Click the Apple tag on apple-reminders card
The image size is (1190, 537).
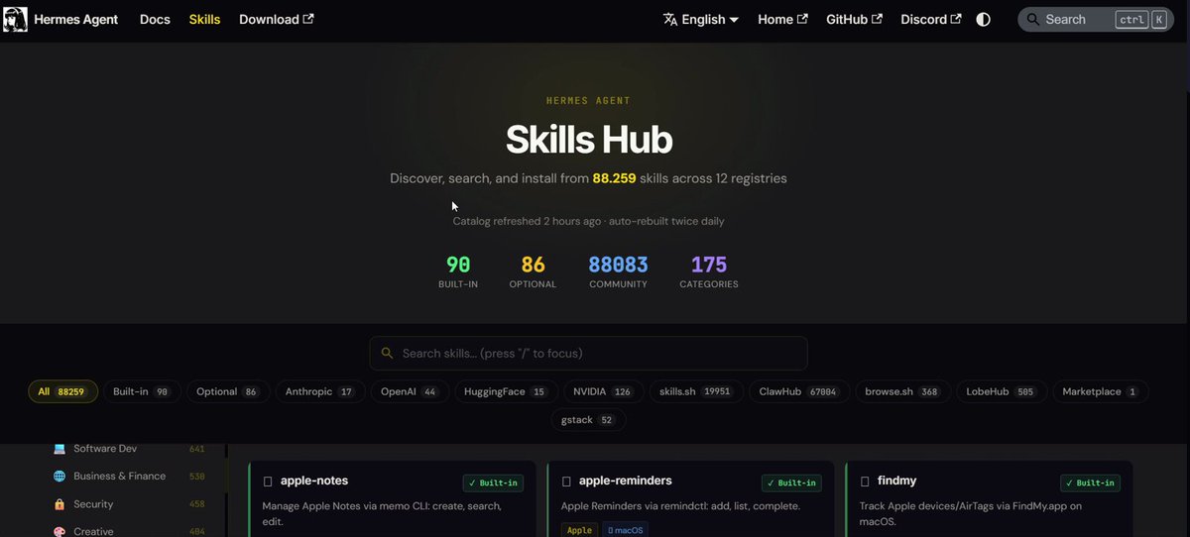(x=579, y=530)
